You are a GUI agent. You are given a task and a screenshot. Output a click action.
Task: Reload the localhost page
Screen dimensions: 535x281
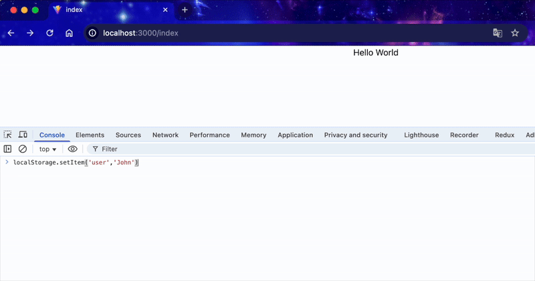(49, 33)
